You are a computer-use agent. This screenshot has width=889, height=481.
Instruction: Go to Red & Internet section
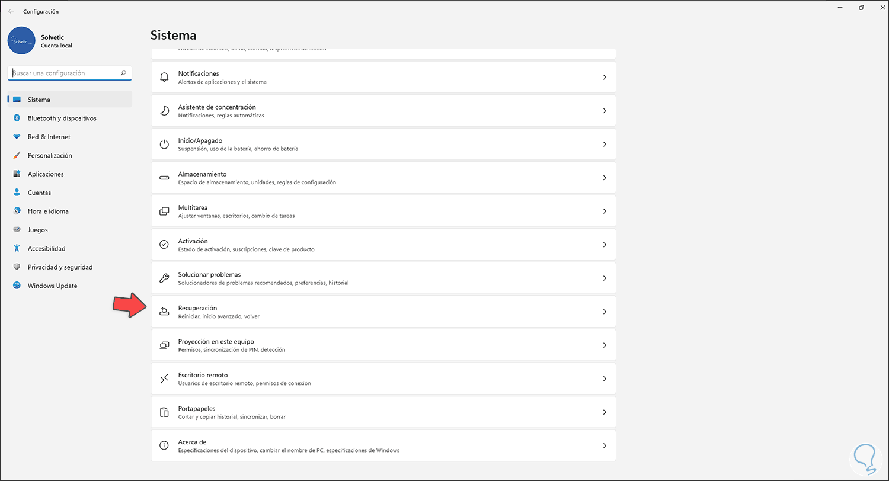pos(49,137)
